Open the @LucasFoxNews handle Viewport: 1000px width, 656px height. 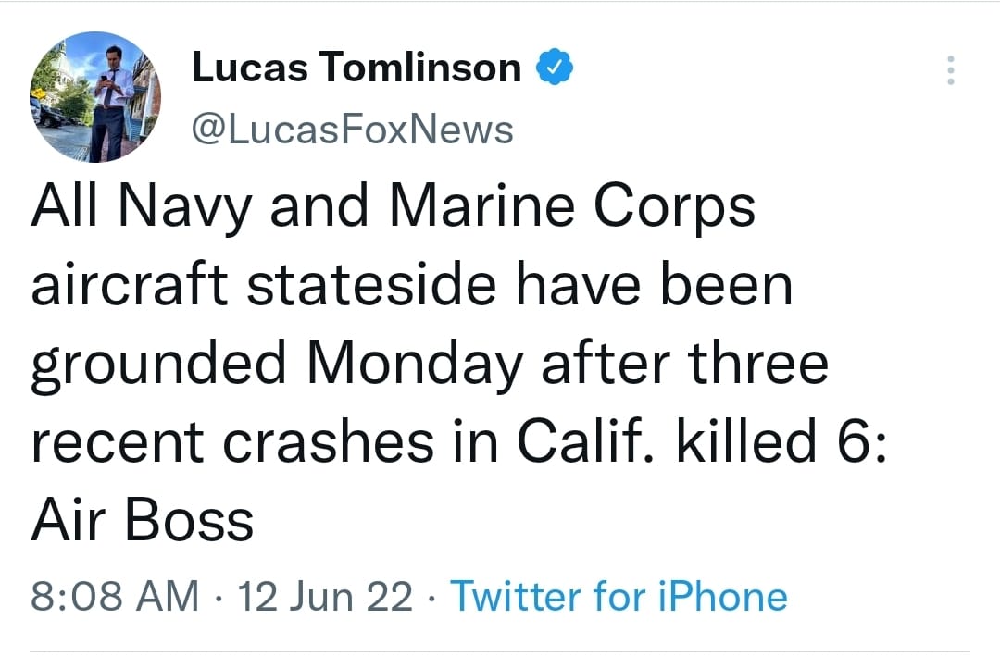[352, 130]
